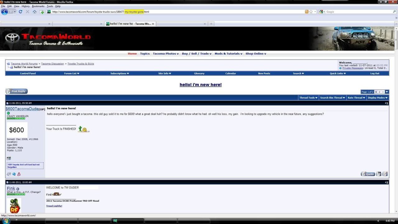Expand the Quick Links dropdown
This screenshot has height=224, width=398.
coord(338,73)
